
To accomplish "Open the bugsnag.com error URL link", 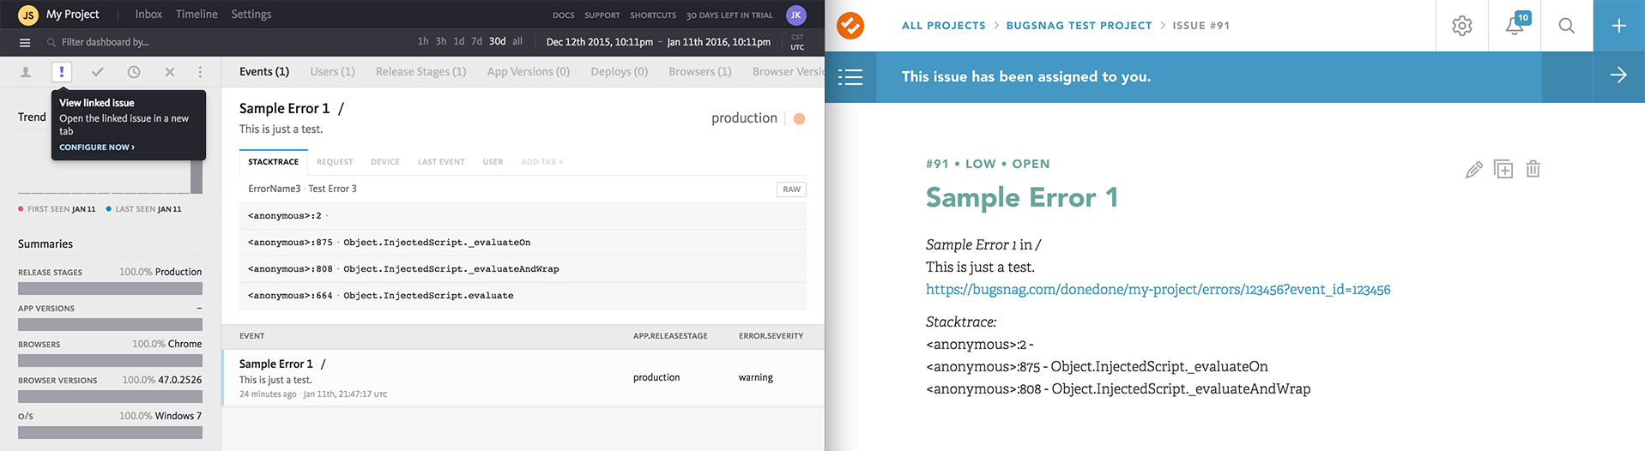I will click(1158, 290).
